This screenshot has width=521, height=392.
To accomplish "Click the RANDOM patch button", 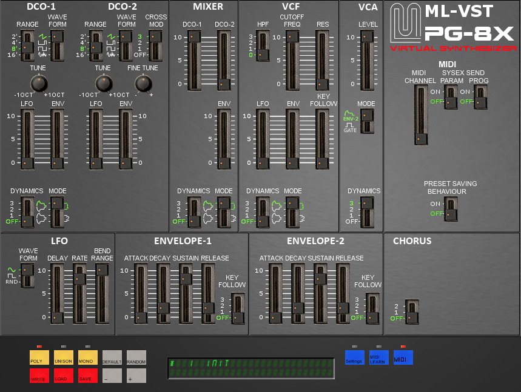I will pyautogui.click(x=136, y=357).
